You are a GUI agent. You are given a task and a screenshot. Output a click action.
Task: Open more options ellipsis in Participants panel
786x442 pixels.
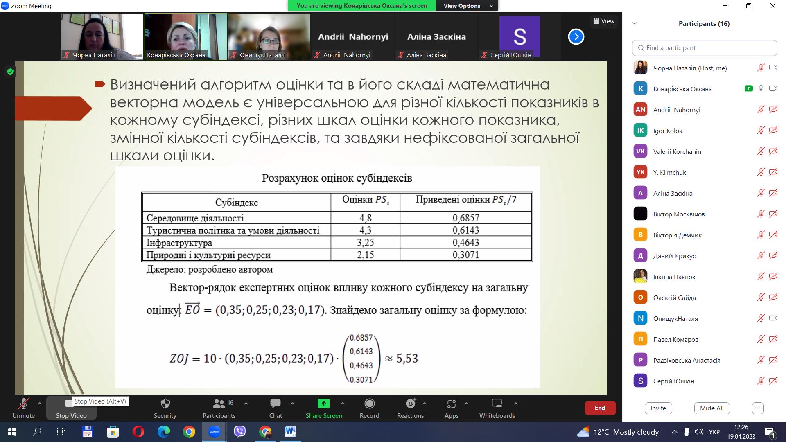[758, 408]
